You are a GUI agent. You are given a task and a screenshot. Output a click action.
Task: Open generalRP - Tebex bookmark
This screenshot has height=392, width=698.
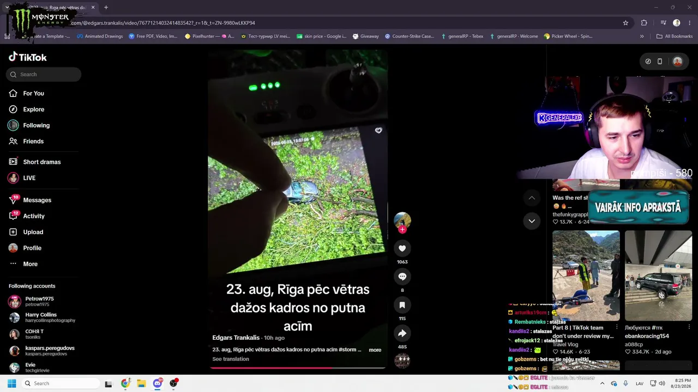(x=462, y=36)
